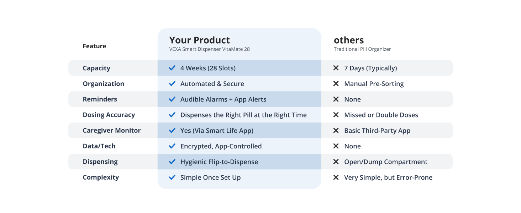Select the Caregiver Monitor row label
Viewport: 521px width, 213px height.
tap(112, 131)
